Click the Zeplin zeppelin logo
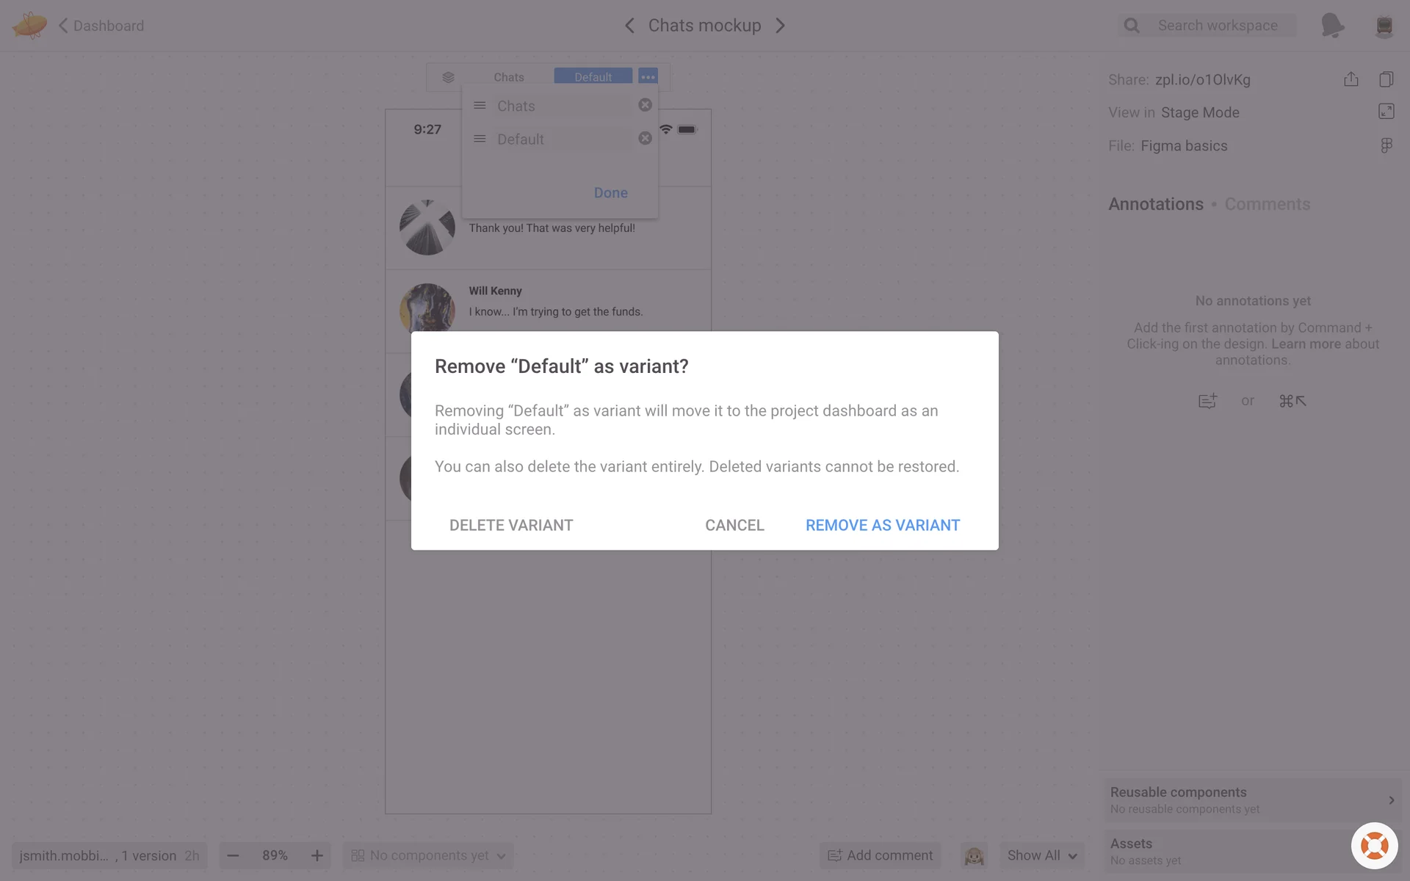The image size is (1410, 881). 29,26
